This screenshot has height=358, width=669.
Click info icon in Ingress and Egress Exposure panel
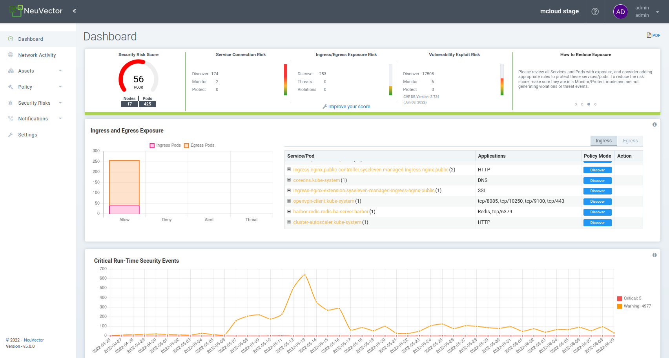[654, 125]
